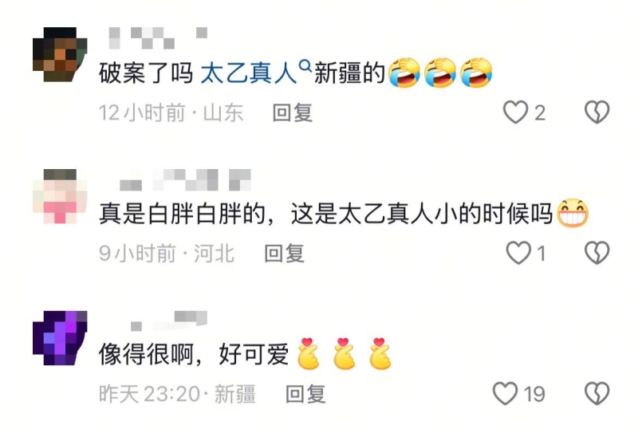Reply to the 9小时前 河北 comment
Viewport: 638px width, 433px height.
pyautogui.click(x=284, y=253)
